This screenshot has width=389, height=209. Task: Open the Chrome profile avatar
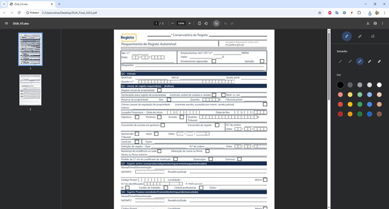(377, 12)
